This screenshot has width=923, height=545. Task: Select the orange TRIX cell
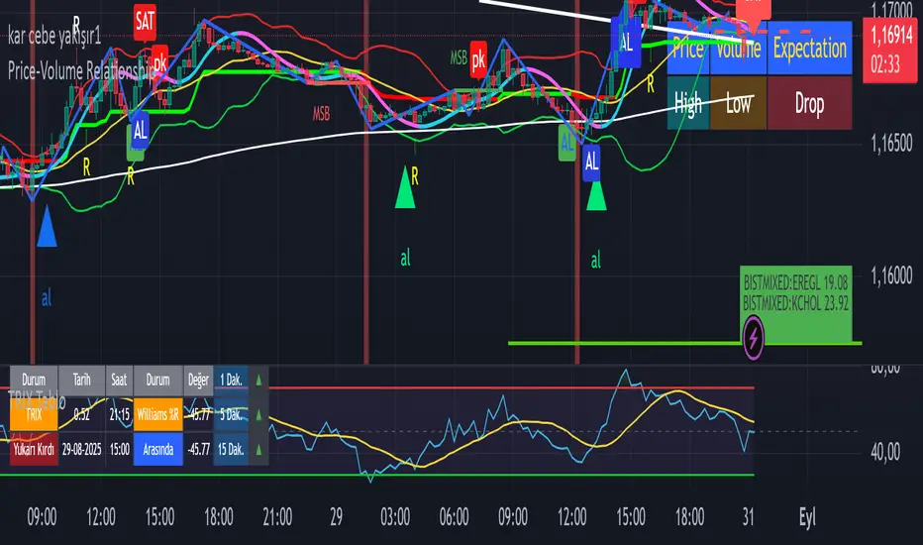click(x=34, y=415)
